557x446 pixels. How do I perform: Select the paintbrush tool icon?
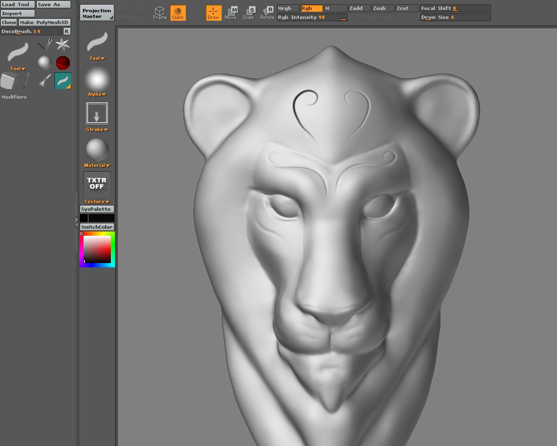[x=45, y=81]
